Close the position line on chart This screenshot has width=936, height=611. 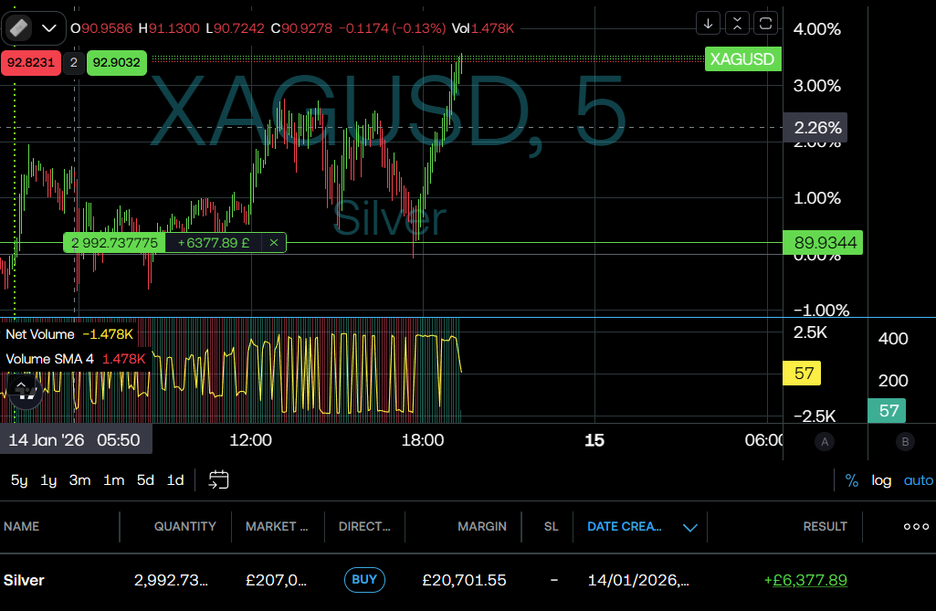[273, 243]
